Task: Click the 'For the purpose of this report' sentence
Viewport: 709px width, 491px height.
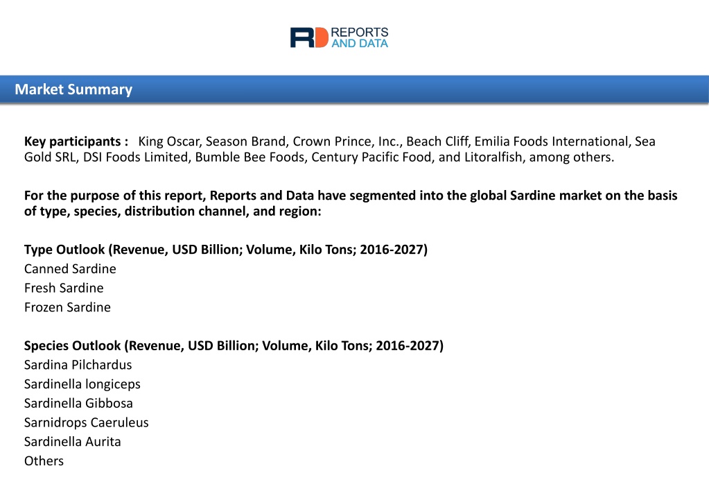Action: 351,203
